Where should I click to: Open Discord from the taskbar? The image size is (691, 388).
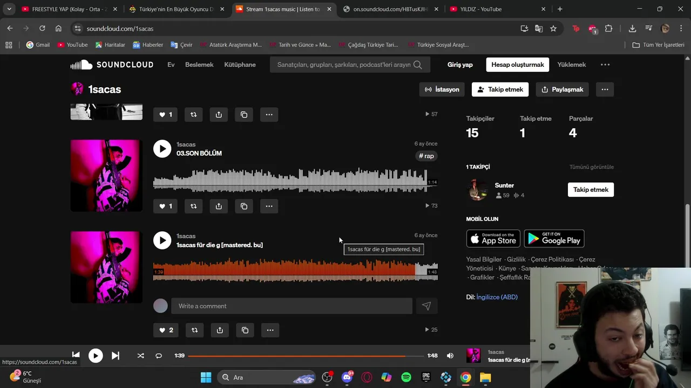click(347, 377)
